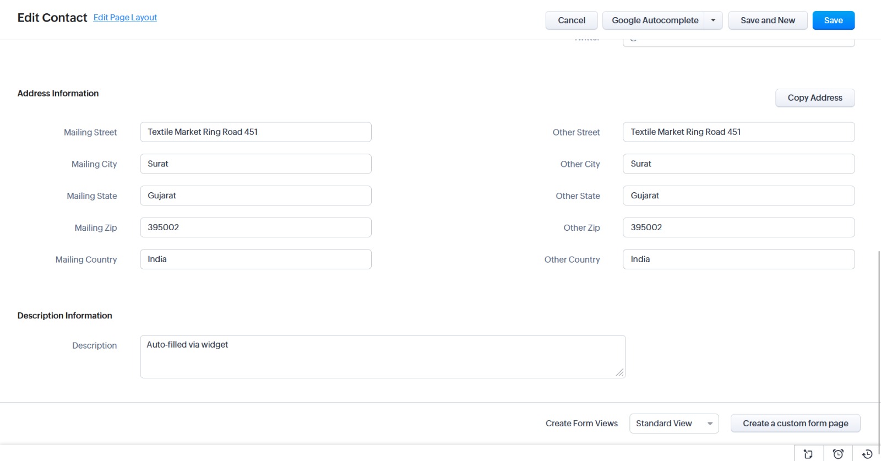Screen dimensions: 881x461
Task: Open the Standard View dropdown
Action: coord(673,424)
